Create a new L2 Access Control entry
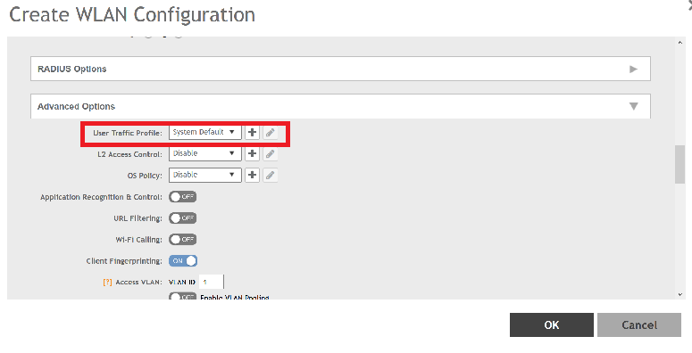This screenshot has width=692, height=353. click(x=252, y=153)
